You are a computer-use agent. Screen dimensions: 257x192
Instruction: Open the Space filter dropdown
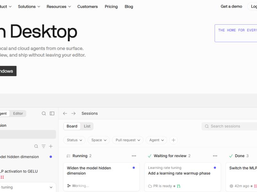(x=99, y=140)
